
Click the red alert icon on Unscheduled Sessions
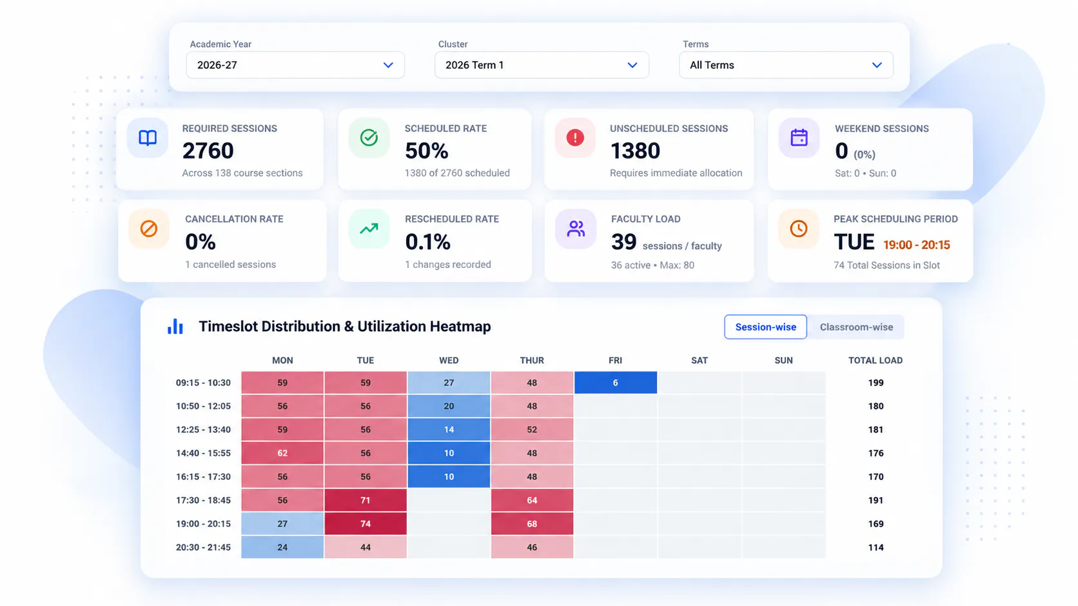coord(575,137)
